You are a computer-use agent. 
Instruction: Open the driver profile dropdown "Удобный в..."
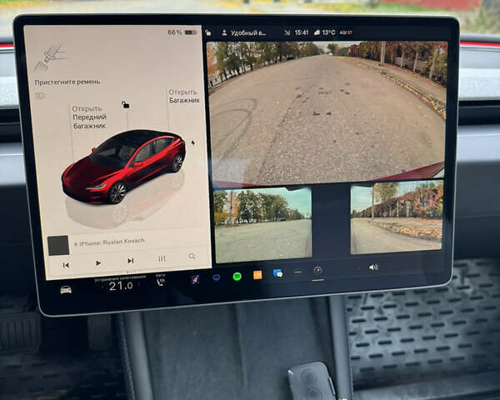(247, 32)
